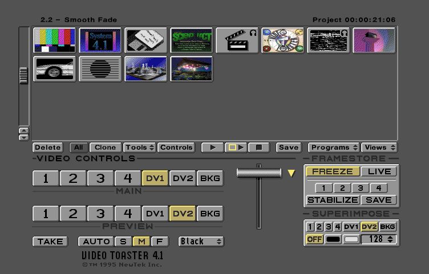The image size is (429, 274).
Task: Click the project bin scrollbar handle
Action: pyautogui.click(x=24, y=75)
